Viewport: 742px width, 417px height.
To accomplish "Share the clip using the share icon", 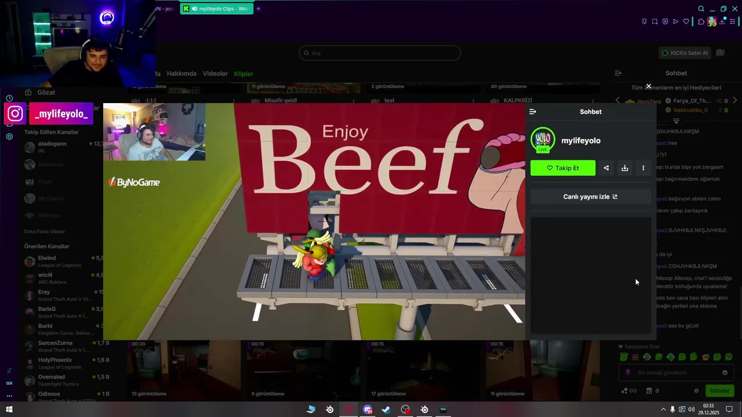I will 606,168.
